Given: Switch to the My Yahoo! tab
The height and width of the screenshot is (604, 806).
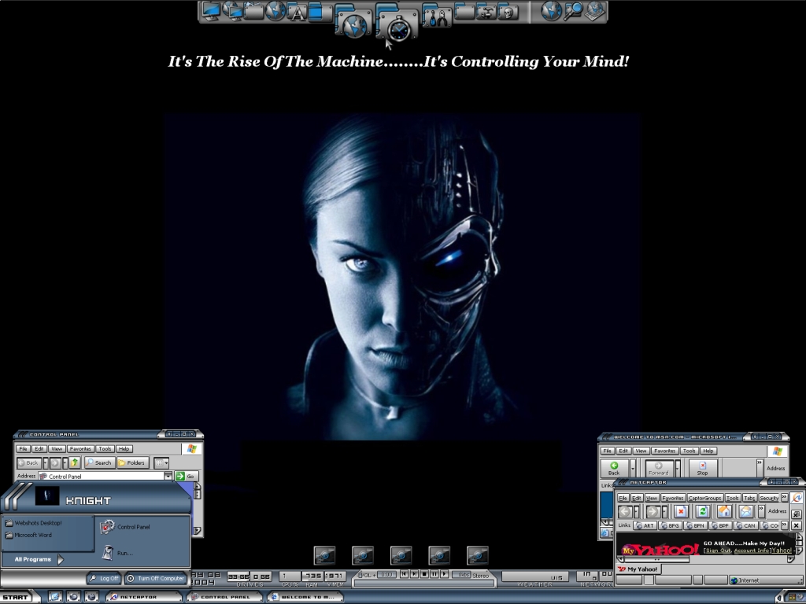Looking at the screenshot, I should click(639, 569).
